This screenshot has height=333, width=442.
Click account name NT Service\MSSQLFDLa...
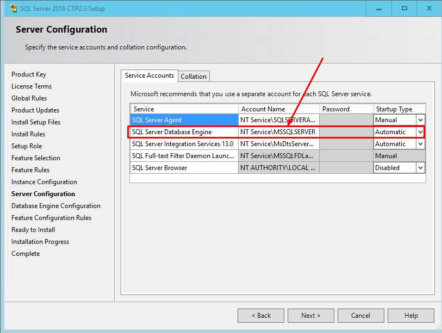[x=279, y=156]
